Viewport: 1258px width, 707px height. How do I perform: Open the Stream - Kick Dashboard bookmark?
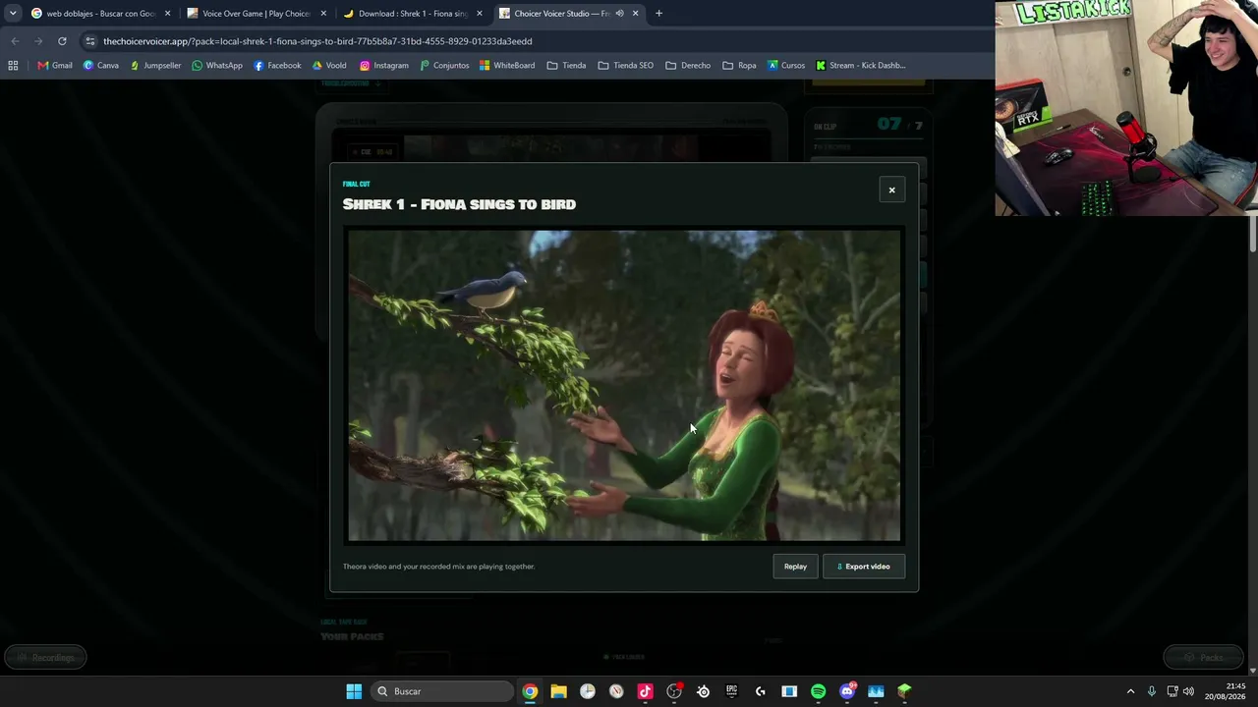coord(861,66)
